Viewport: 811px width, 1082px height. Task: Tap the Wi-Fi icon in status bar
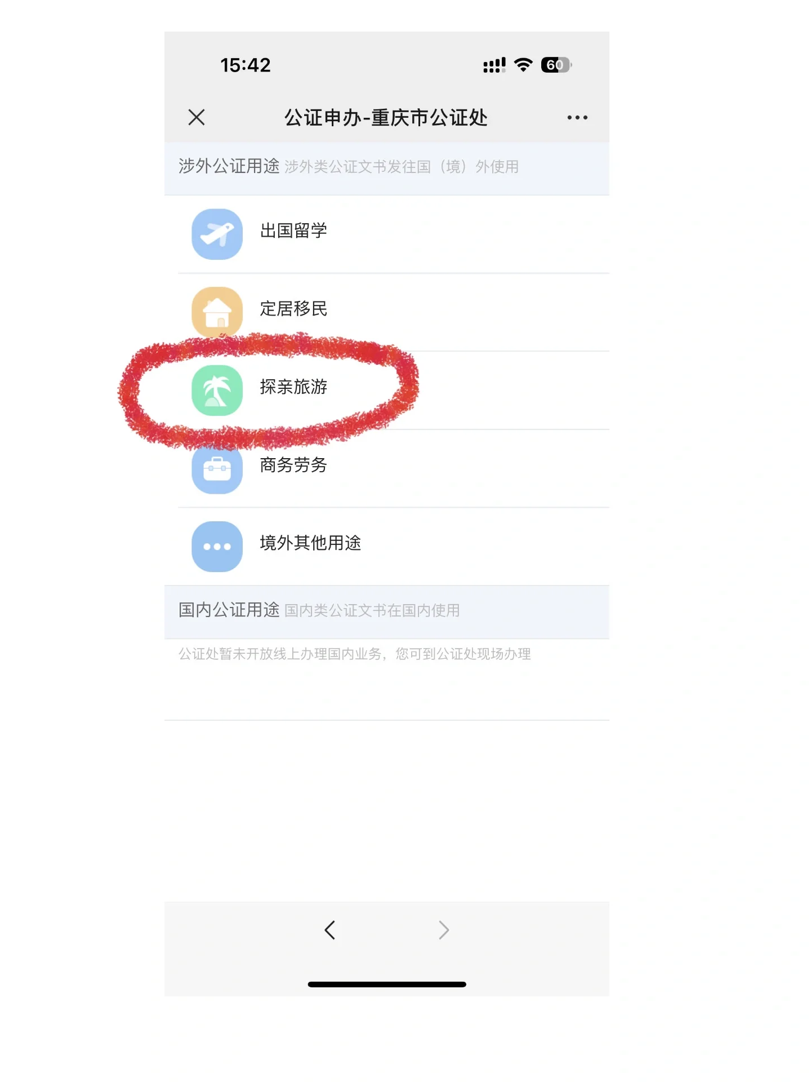point(523,65)
